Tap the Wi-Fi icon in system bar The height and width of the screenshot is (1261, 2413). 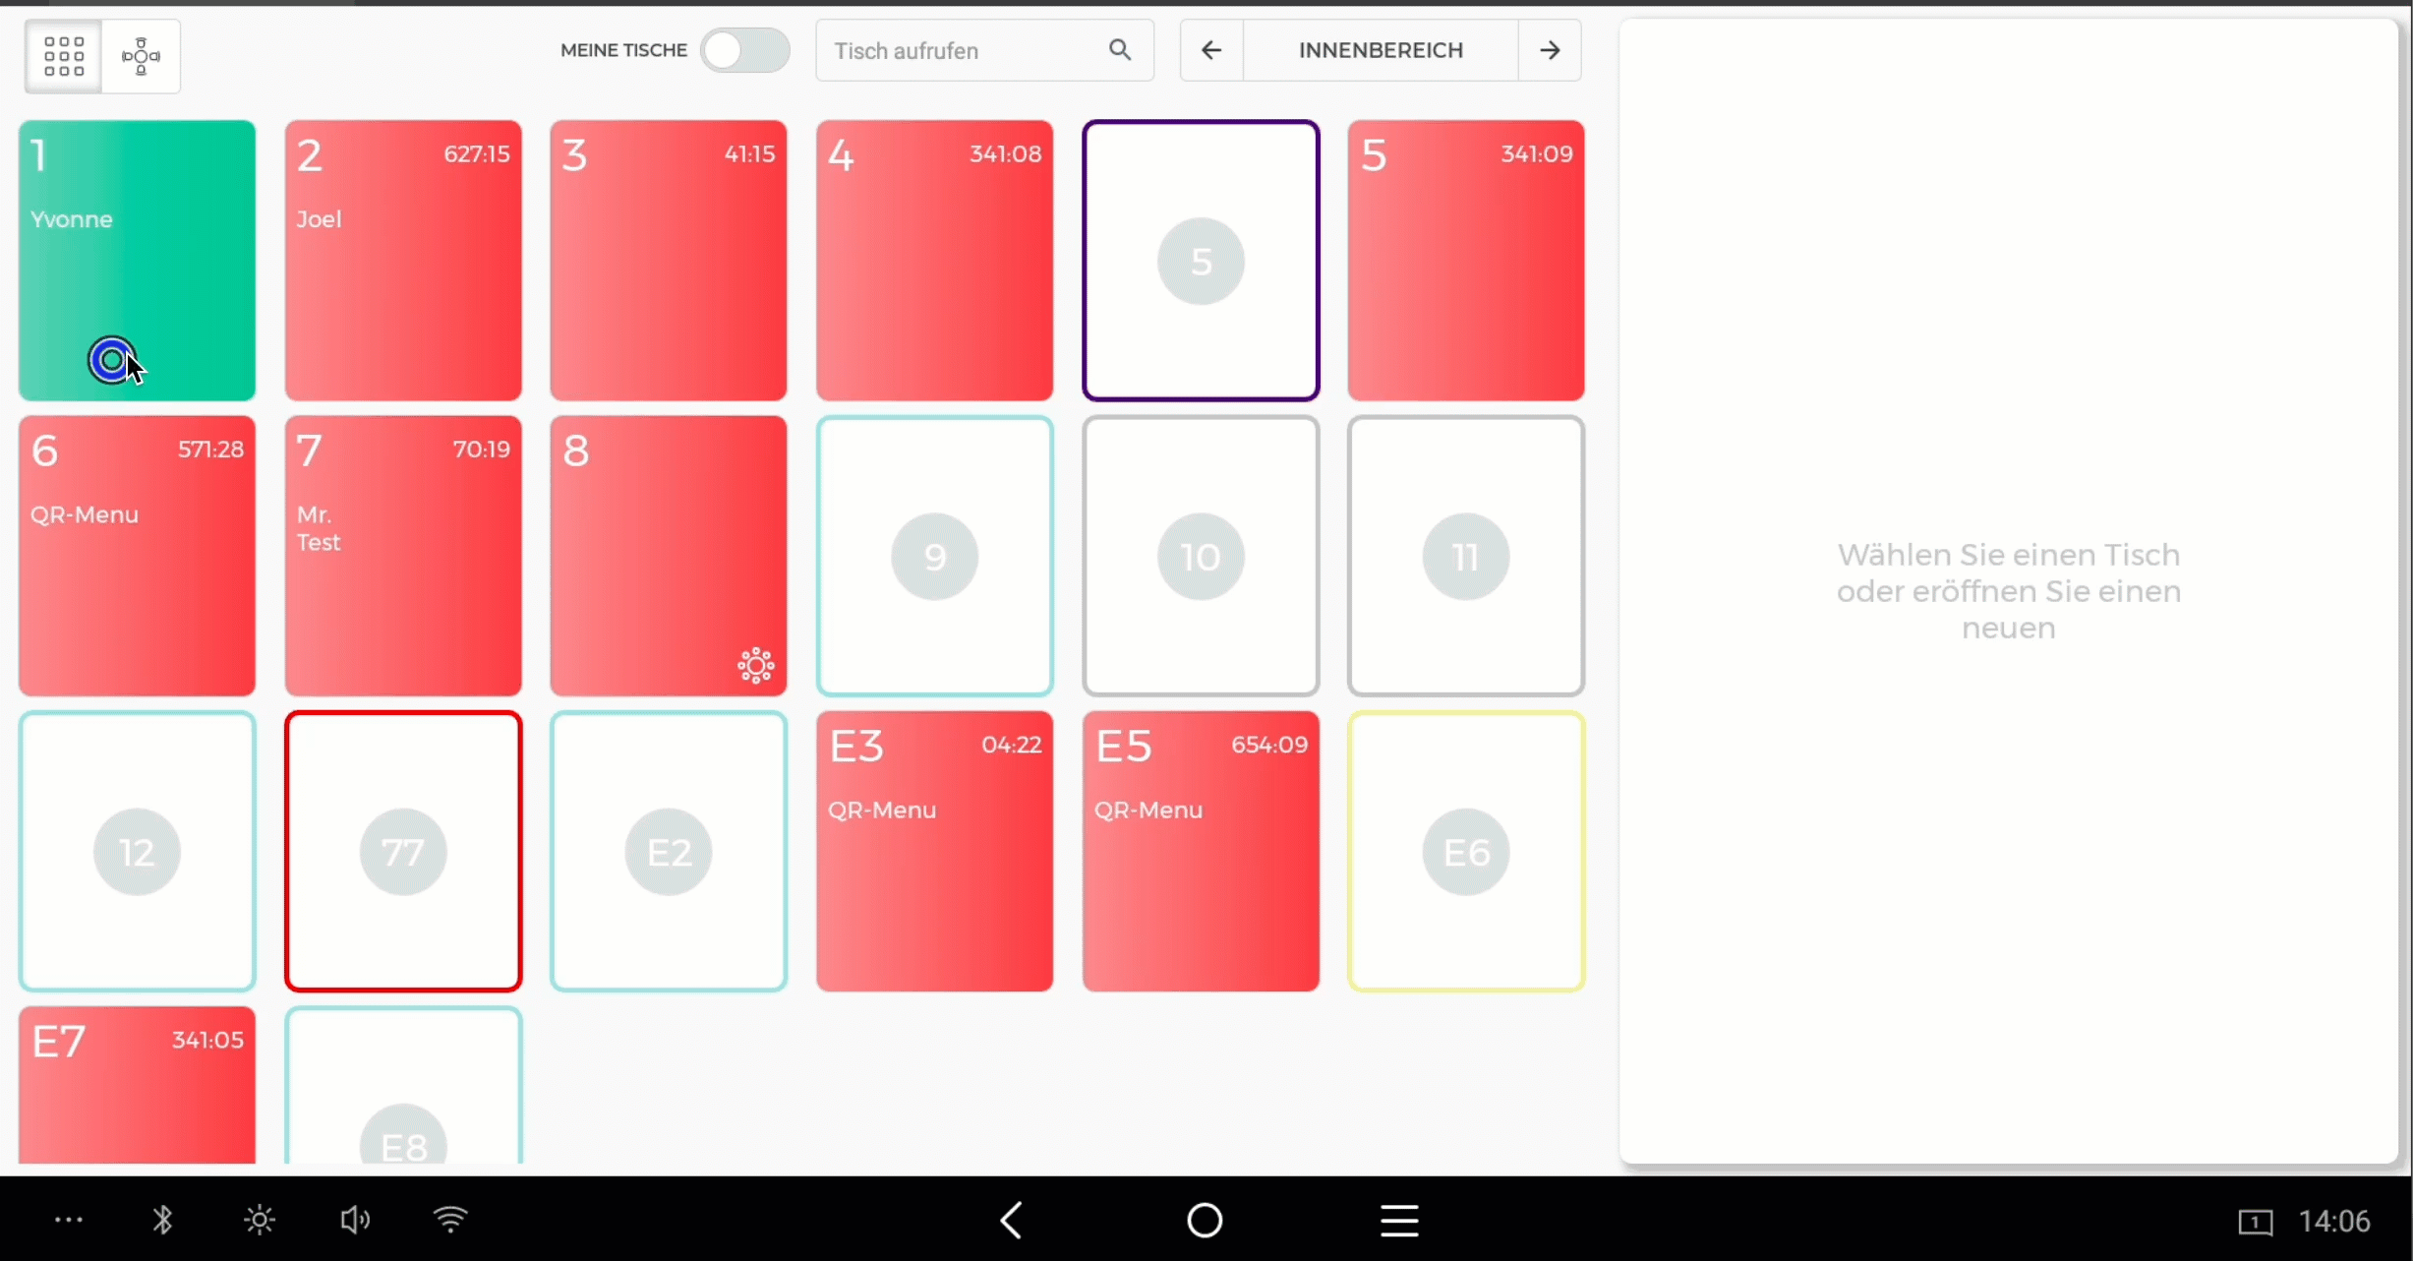[x=450, y=1221]
